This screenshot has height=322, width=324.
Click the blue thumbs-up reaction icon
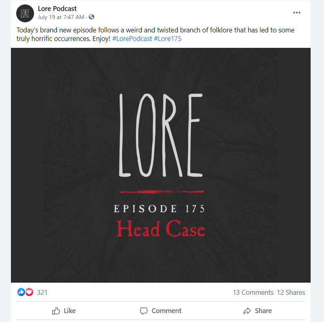pos(21,292)
